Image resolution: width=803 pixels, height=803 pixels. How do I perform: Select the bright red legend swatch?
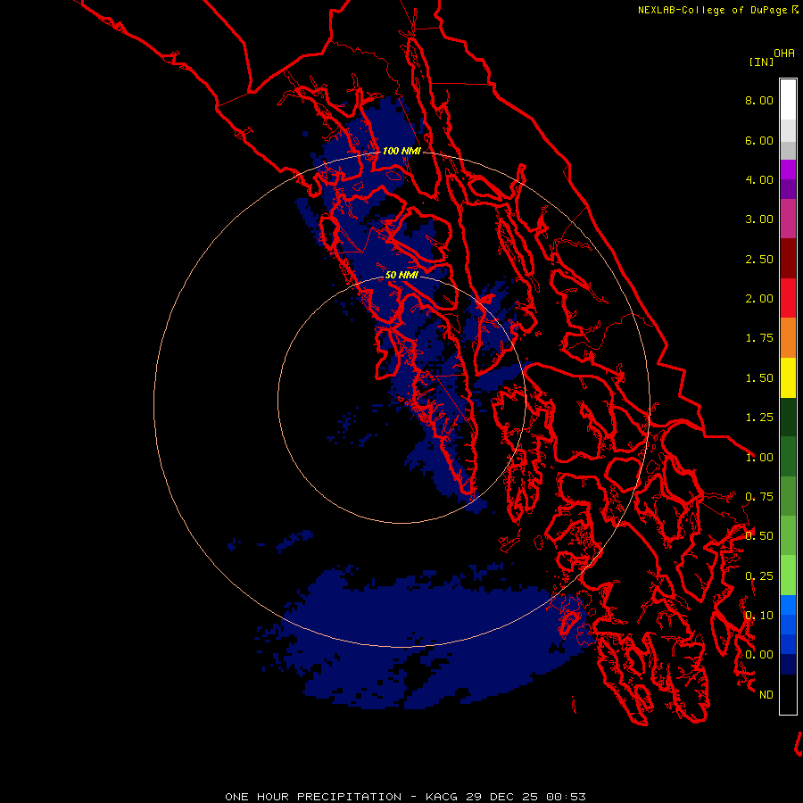(788, 298)
